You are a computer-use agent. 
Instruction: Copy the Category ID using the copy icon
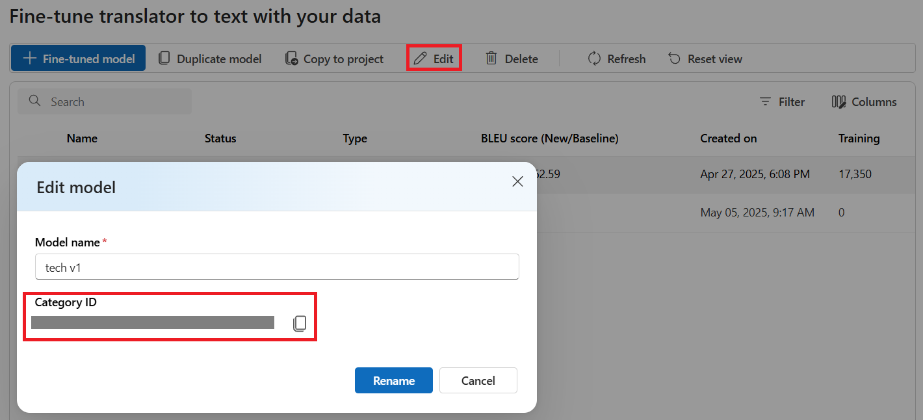tap(300, 323)
